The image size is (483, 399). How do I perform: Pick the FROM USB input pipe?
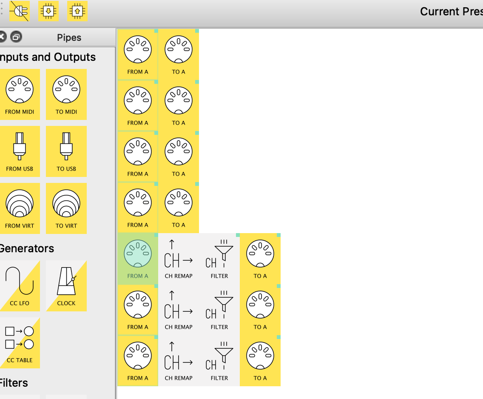click(20, 151)
